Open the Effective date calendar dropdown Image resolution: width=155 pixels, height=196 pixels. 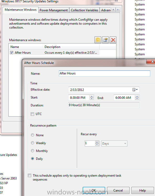coord(135,90)
